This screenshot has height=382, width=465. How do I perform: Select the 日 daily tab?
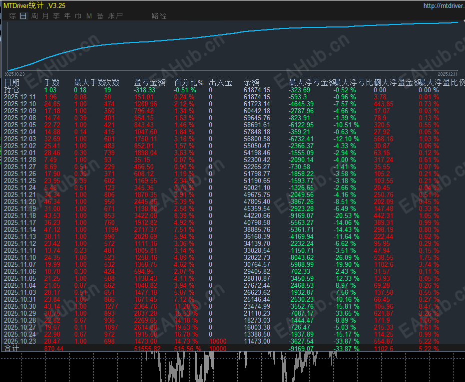[23, 16]
